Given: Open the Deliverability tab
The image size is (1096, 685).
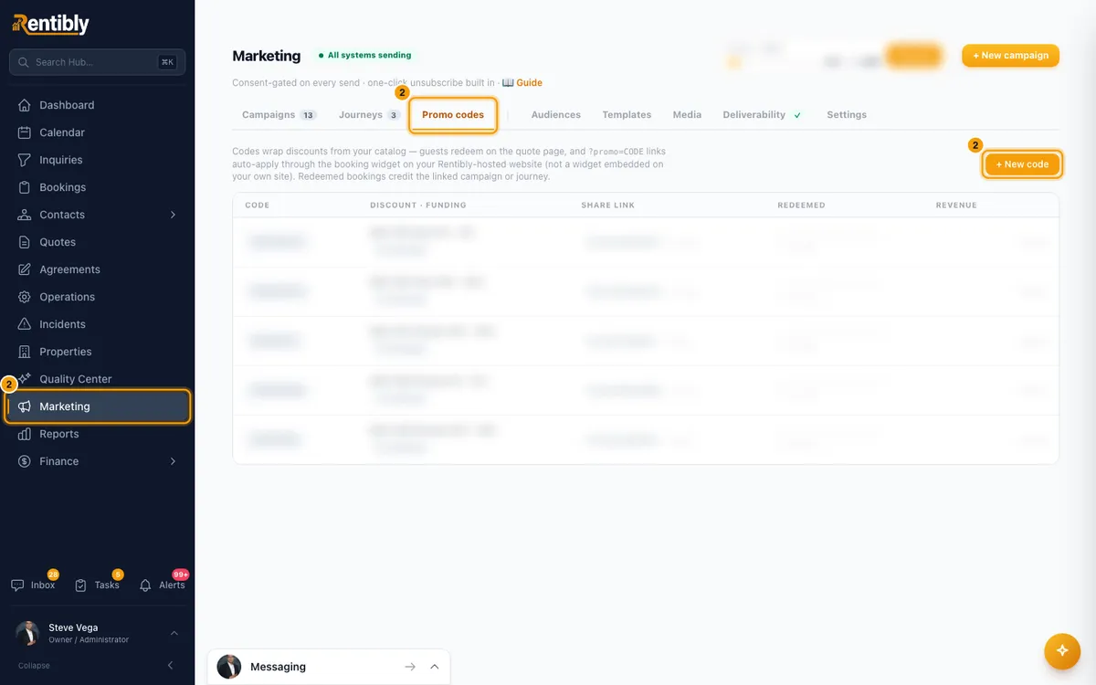Looking at the screenshot, I should click(x=763, y=115).
